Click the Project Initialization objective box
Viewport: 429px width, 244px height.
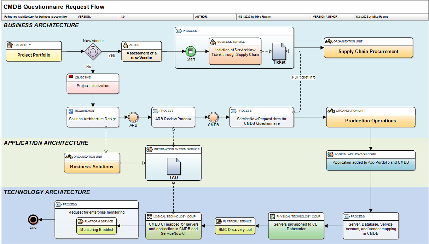point(93,84)
